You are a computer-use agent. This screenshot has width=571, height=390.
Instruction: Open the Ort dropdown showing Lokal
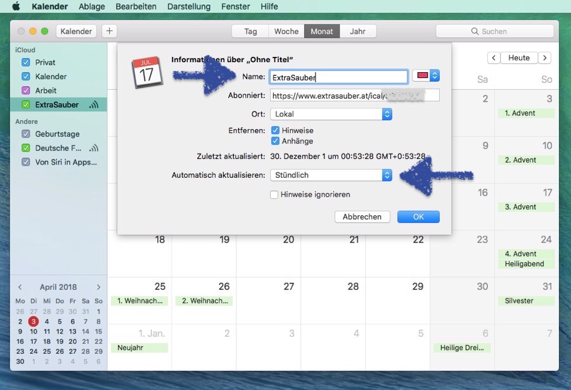click(331, 114)
